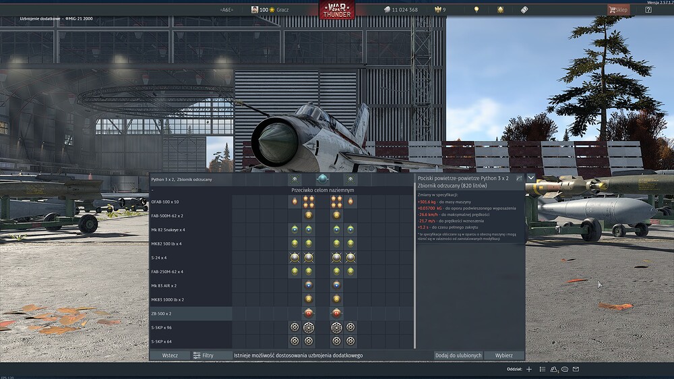Open the ticket icon in top bar
This screenshot has height=379, width=674.
524,9
